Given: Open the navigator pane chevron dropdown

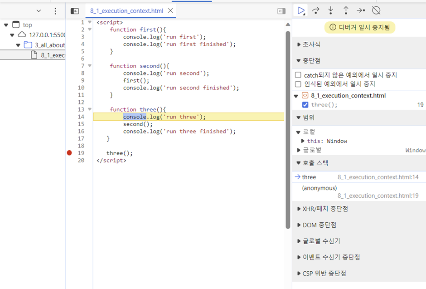Looking at the screenshot, I should [x=39, y=11].
